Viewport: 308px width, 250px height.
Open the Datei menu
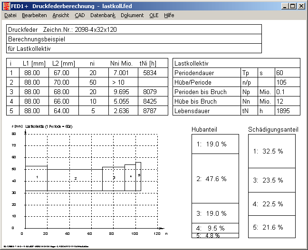[10, 15]
